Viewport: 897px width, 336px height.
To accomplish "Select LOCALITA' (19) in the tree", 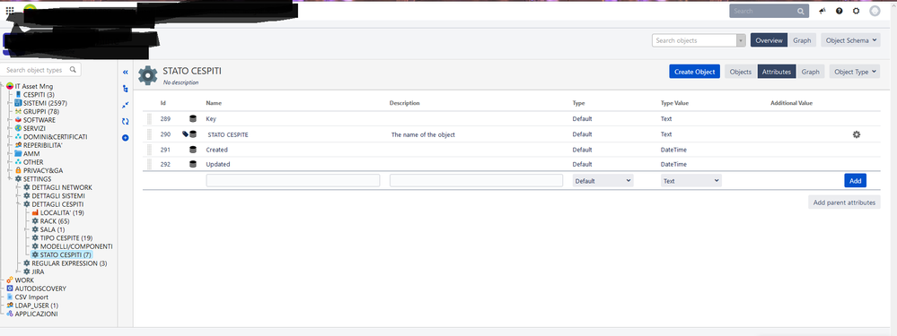I will (x=62, y=212).
